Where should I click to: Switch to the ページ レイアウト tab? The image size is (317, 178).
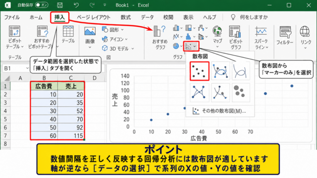[94, 17]
